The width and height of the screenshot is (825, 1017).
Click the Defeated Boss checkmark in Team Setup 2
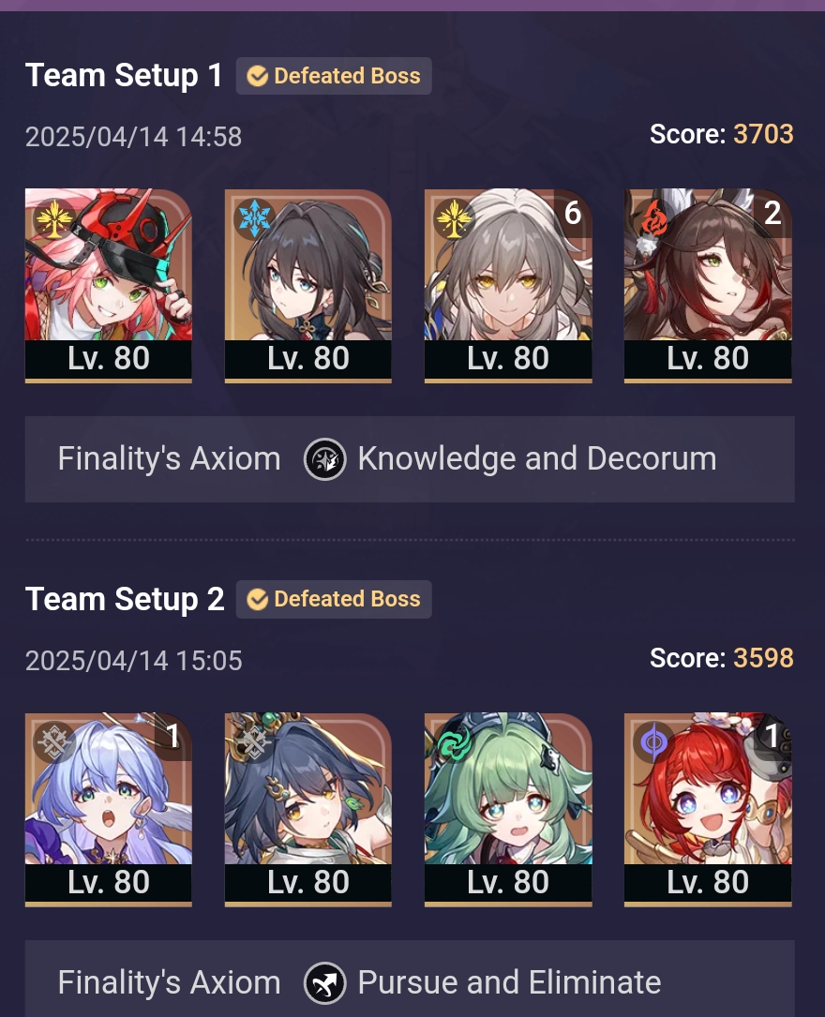pos(258,599)
